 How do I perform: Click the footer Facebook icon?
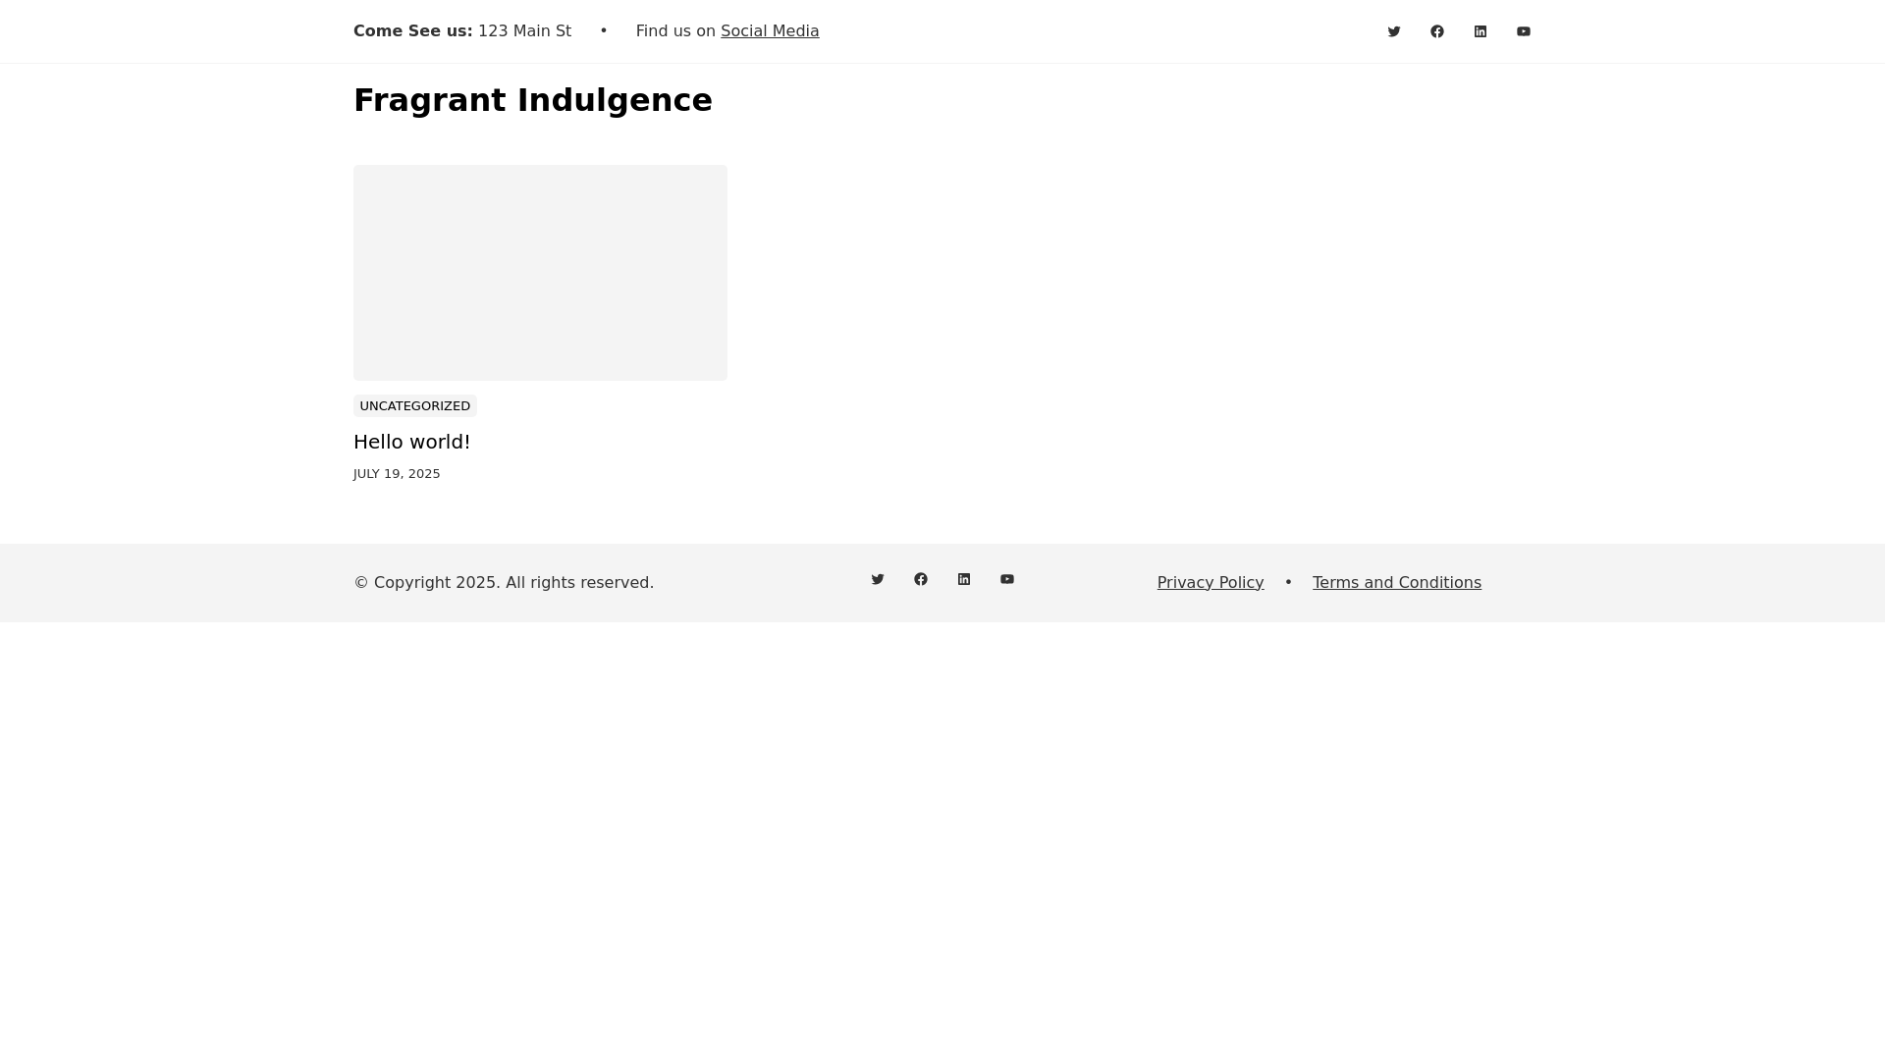click(x=921, y=579)
